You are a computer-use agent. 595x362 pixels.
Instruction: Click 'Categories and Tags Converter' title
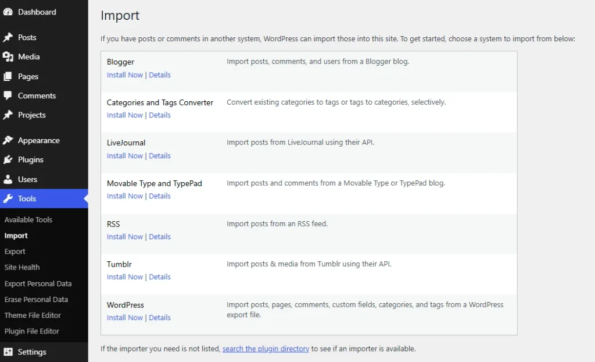tap(160, 102)
